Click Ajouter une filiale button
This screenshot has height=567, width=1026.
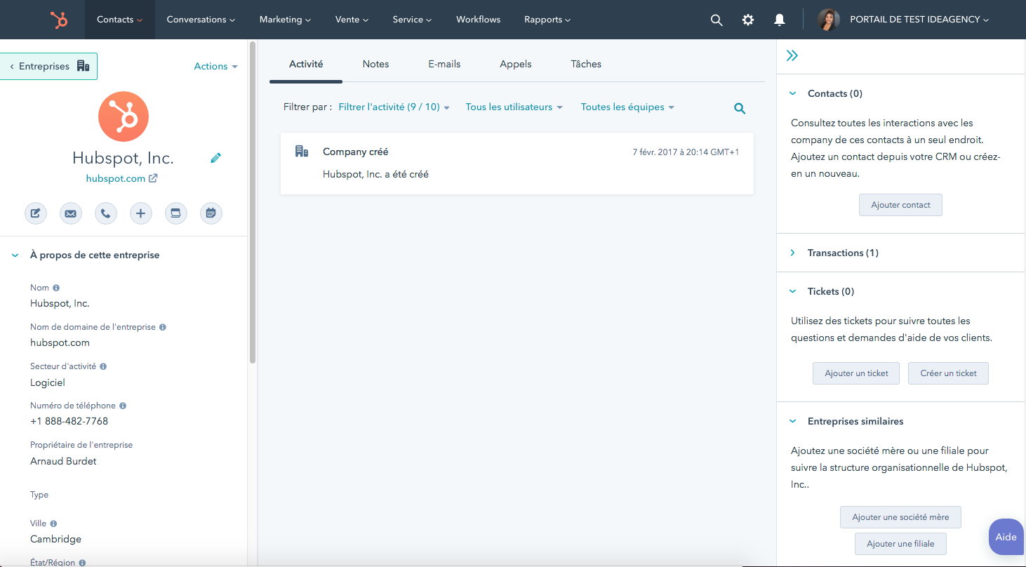(x=900, y=544)
